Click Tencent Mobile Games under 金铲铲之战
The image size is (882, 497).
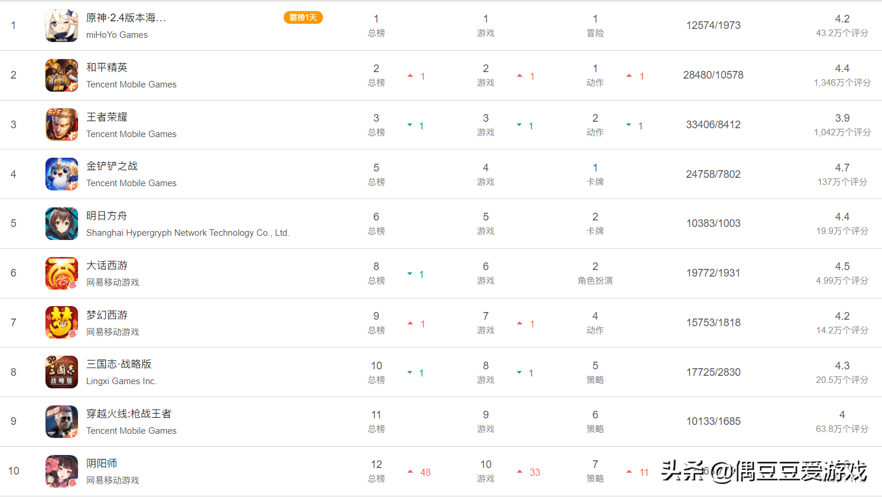[x=131, y=183]
